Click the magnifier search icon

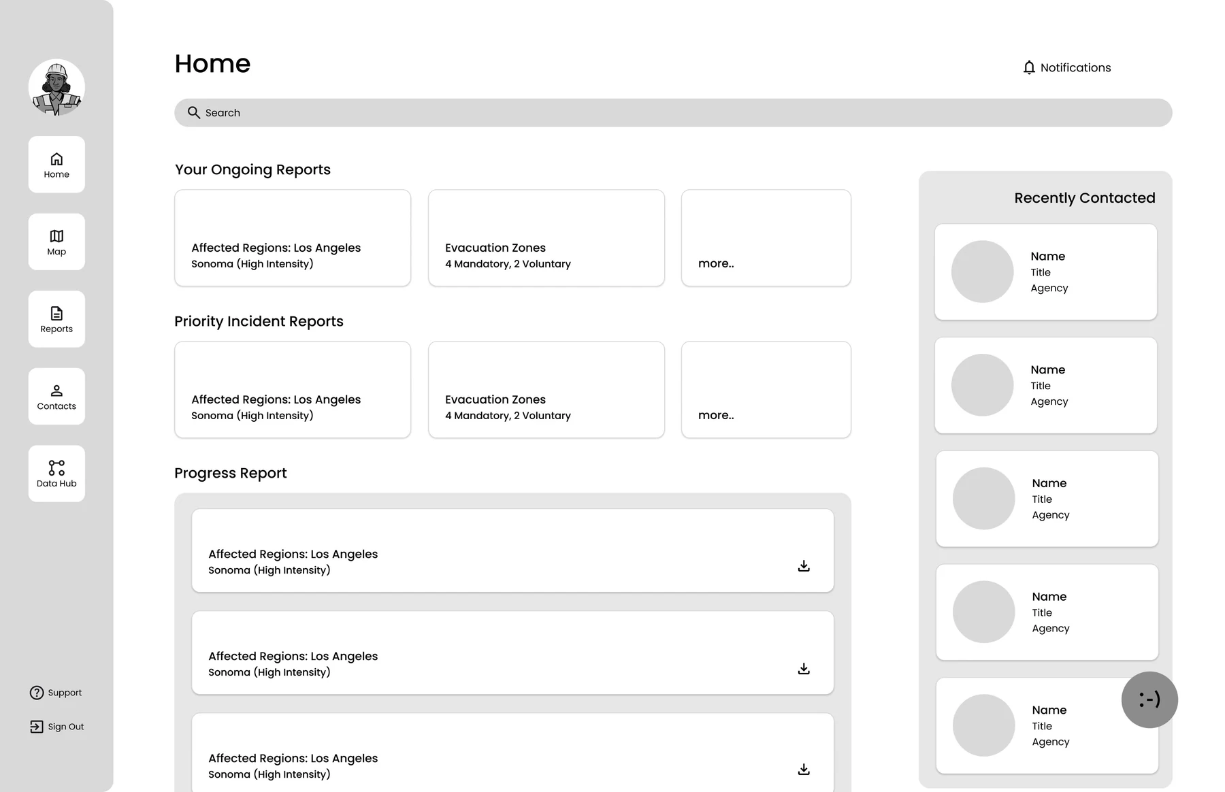[x=194, y=113]
